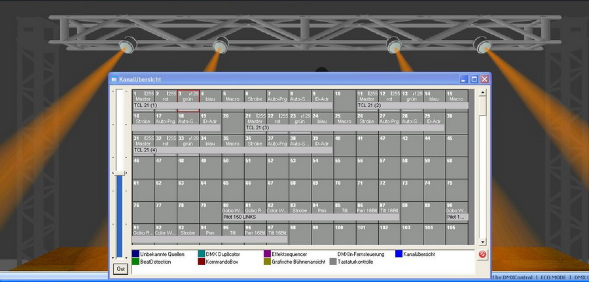Click the teal DMX Duplicator swatch
The height and width of the screenshot is (282, 589).
coord(202,254)
